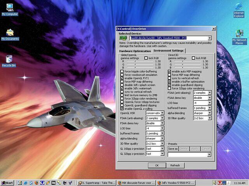The height and width of the screenshot is (186, 249).
Task: Launch the Internet Explorer desktop shortcut
Action: [238, 10]
